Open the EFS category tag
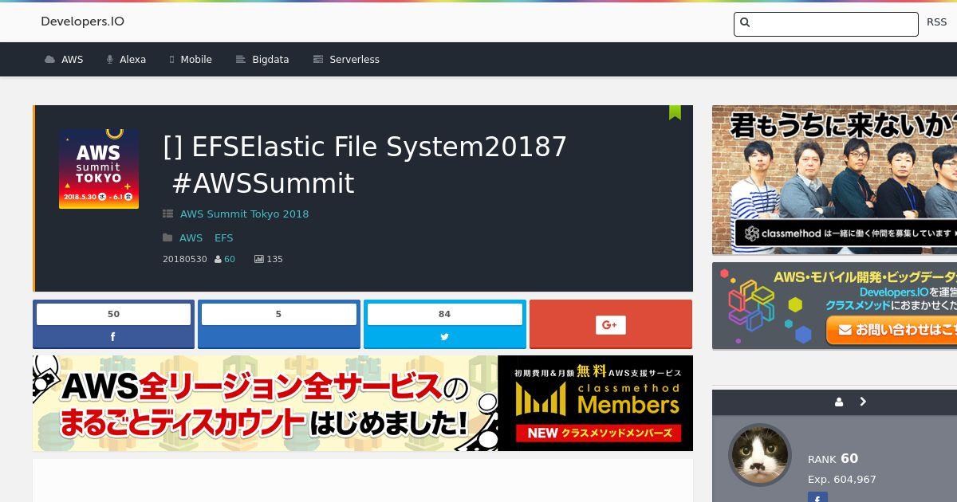957x502 pixels. coord(223,237)
